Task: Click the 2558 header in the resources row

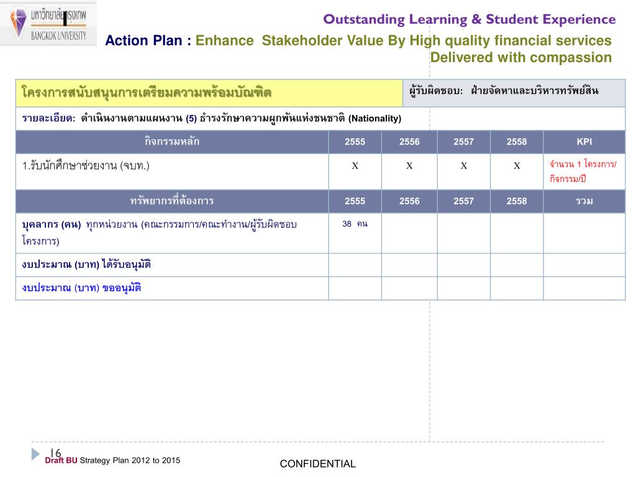Action: [x=517, y=201]
